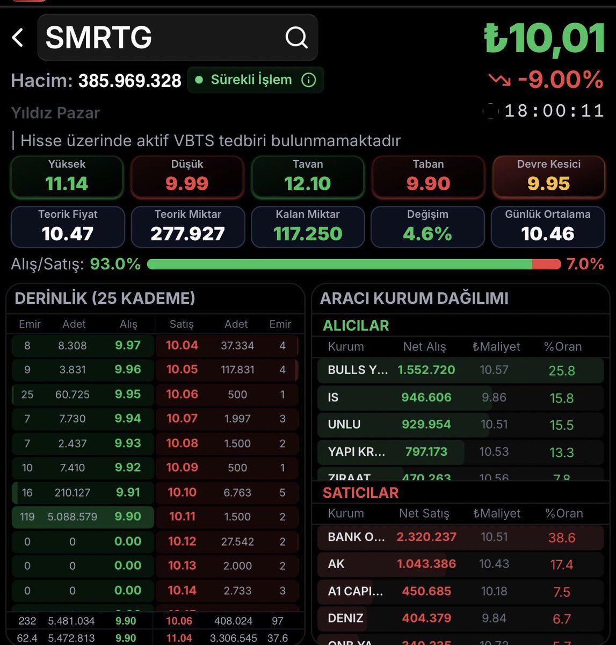Select bid price 9.93
616x645 pixels.
point(128,443)
